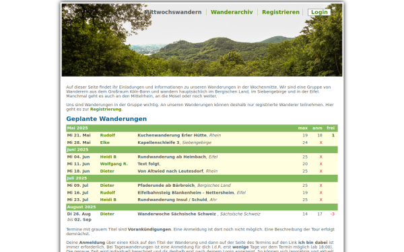Click the date Mi 28. Mai
Image resolution: width=404 pixels, height=252 pixels.
[x=79, y=142]
